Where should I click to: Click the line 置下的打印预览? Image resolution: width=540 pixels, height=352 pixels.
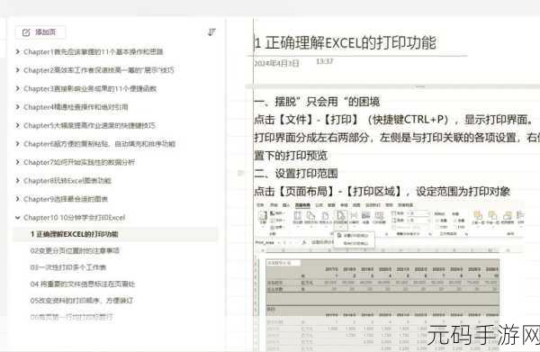(x=291, y=156)
